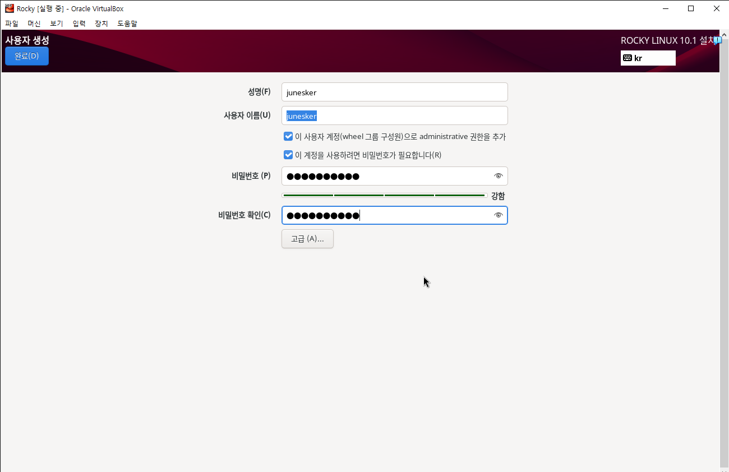Click the 비밀번호 (P) password field
The image size is (729, 472).
tap(395, 176)
